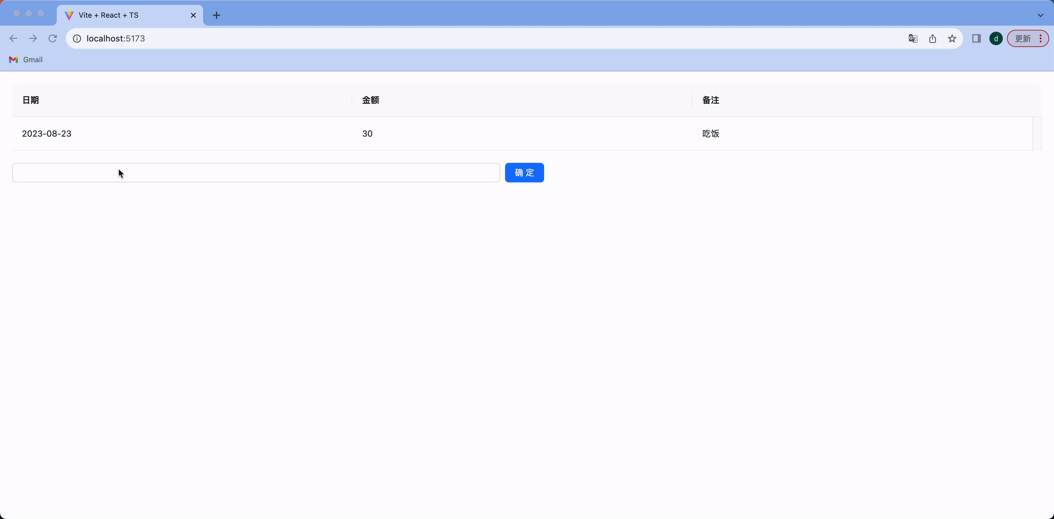
Task: Open the browser side panel
Action: [x=976, y=38]
